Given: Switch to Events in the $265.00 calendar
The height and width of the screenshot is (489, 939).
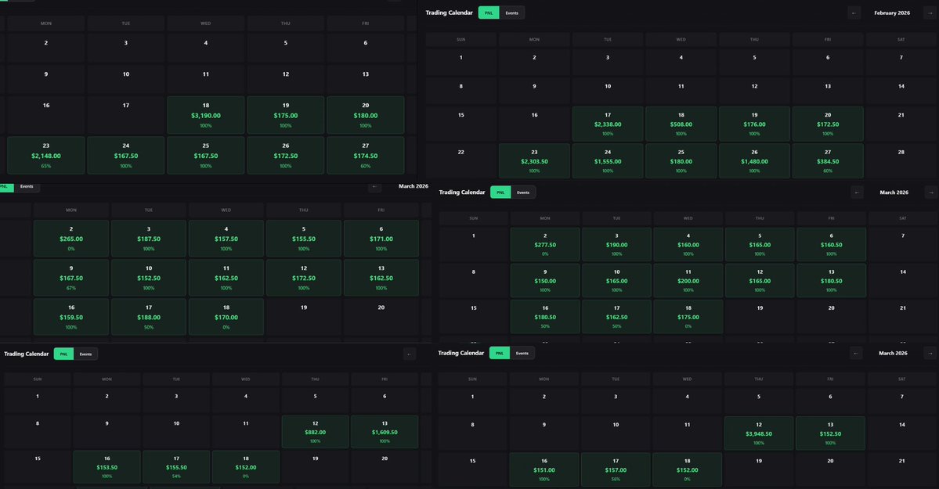Looking at the screenshot, I should click(27, 186).
